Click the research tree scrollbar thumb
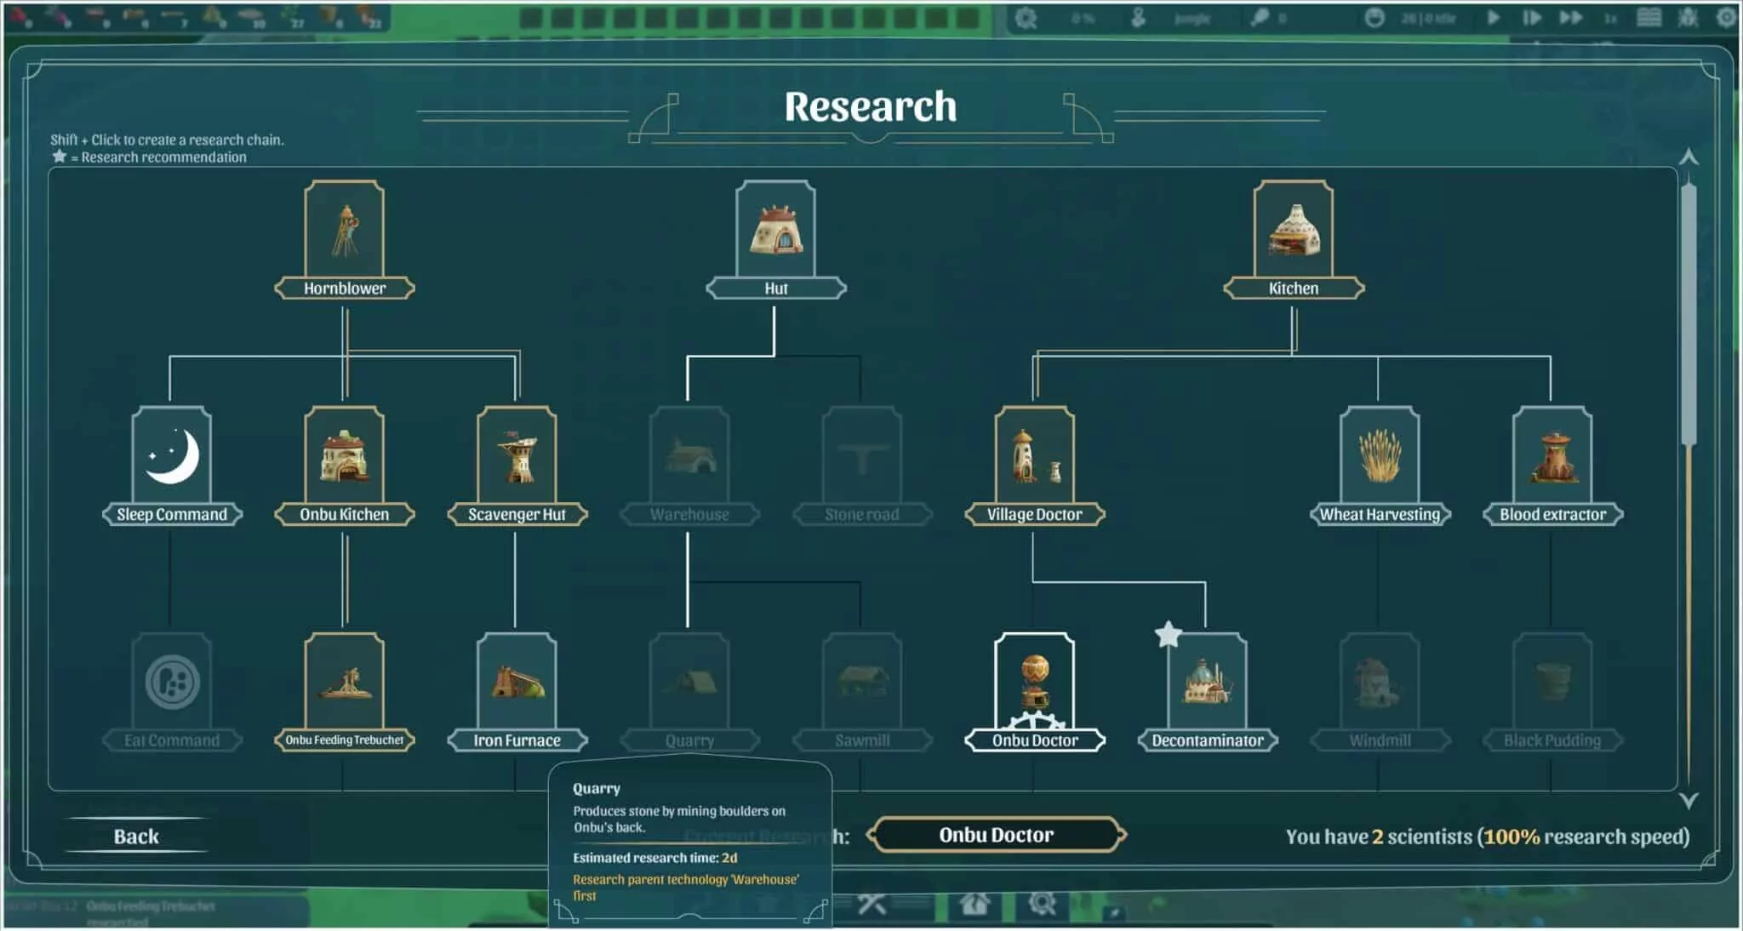This screenshot has width=1743, height=931. [x=1689, y=313]
